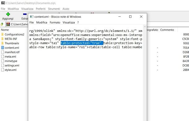Screen dimensions: 189x121
Task: Select the Configurations2 folder name
Action: tap(15, 34)
